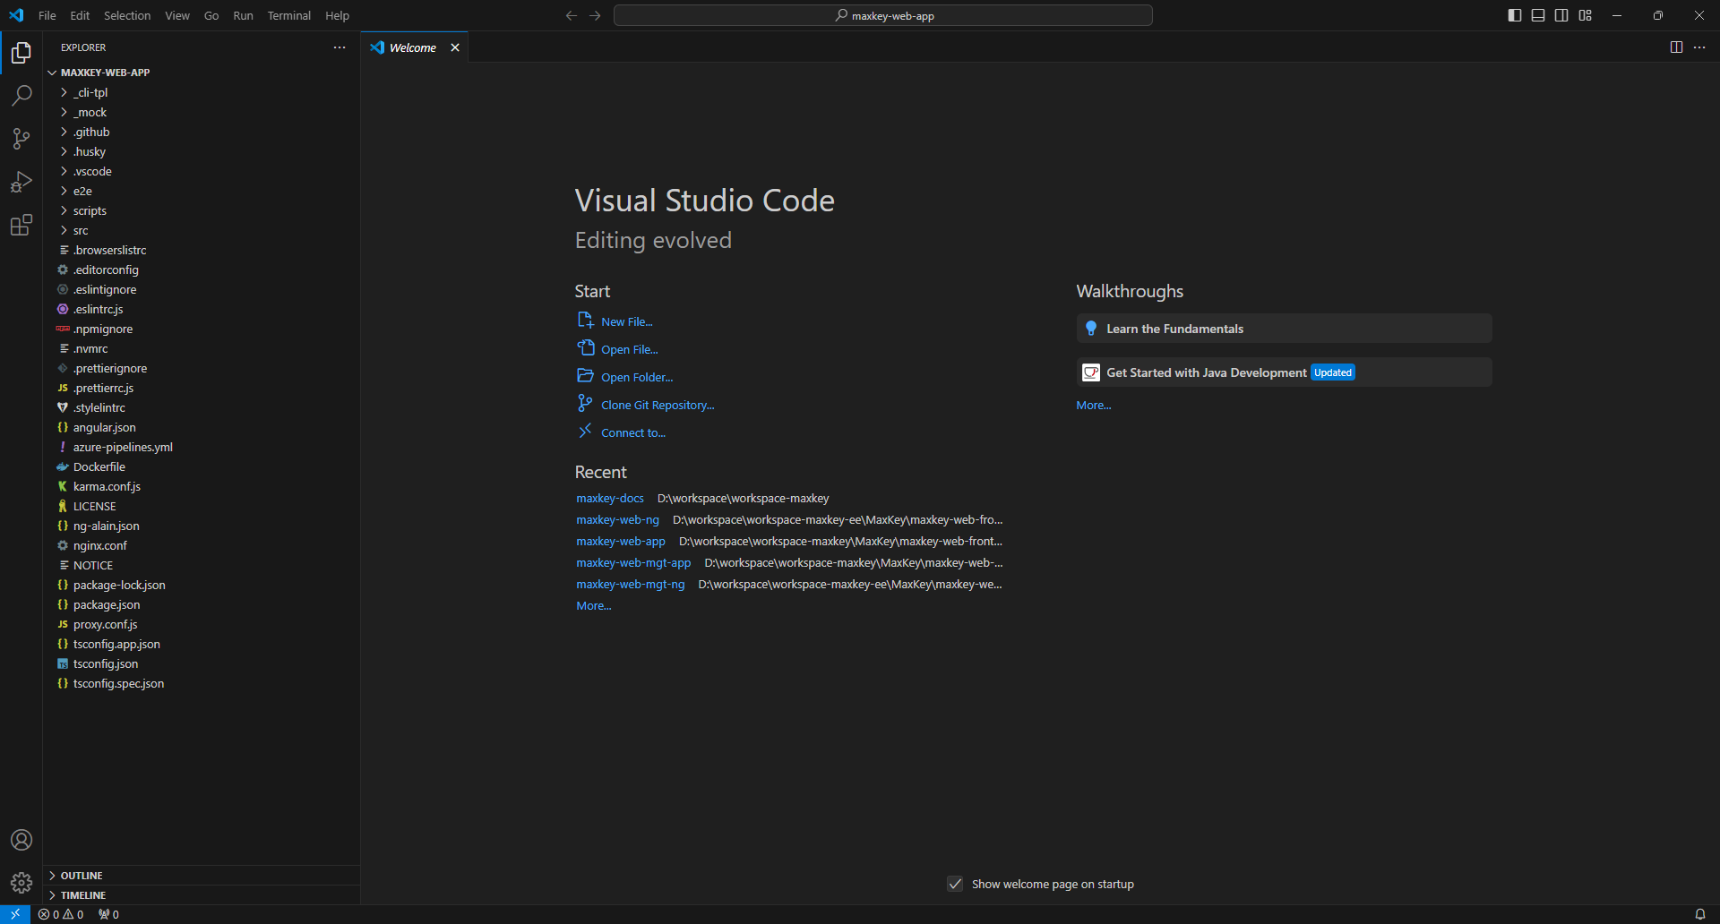Expand the scripts folder
The width and height of the screenshot is (1720, 924).
[x=202, y=210]
